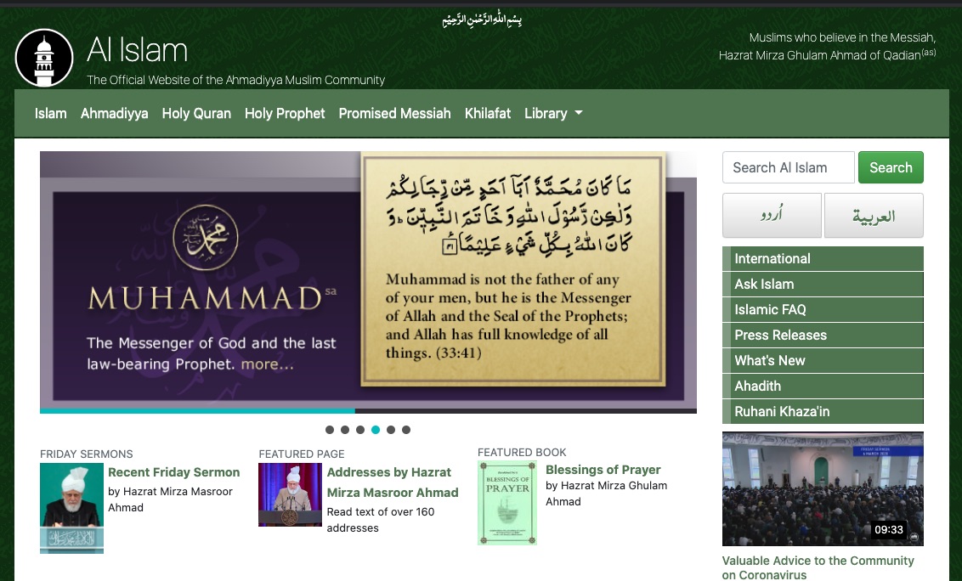The height and width of the screenshot is (581, 962).
Task: Click the Al Islam minaret logo
Action: tap(44, 58)
